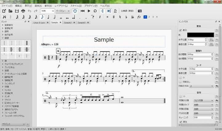Rewind playback to the start
This screenshot has width=222, height=131.
coord(82,11)
